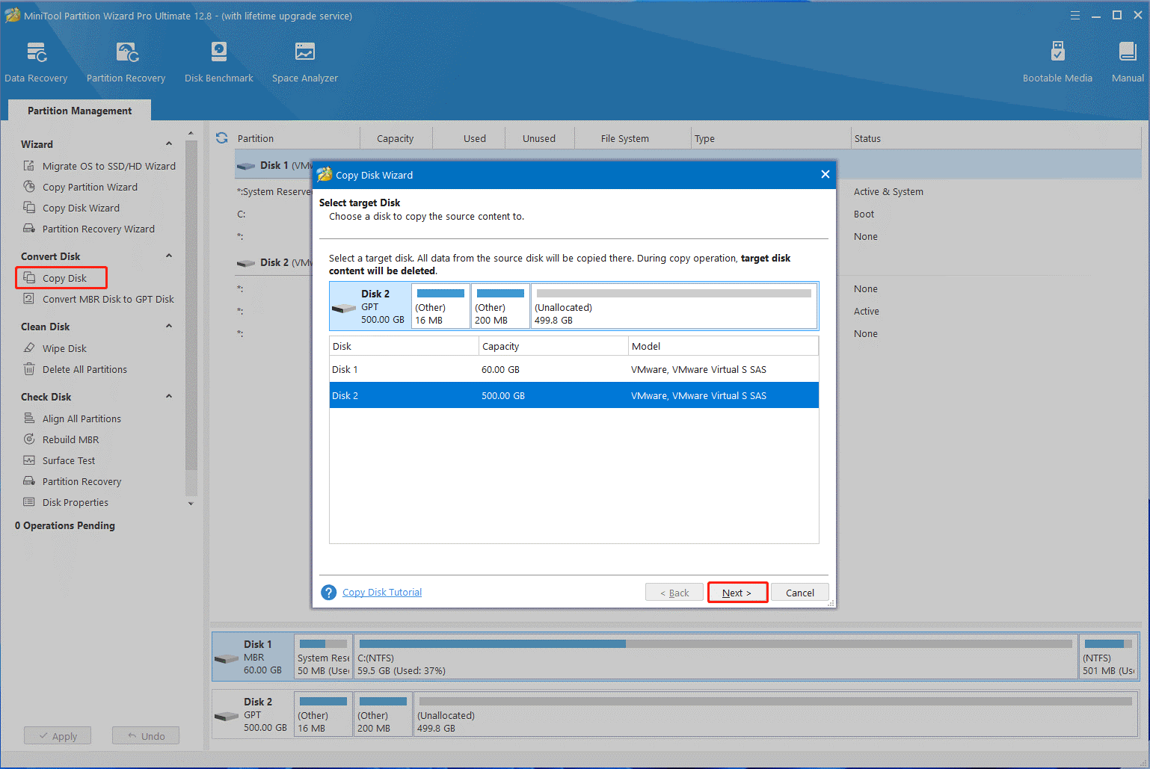Open the Data Recovery tool
Image resolution: width=1150 pixels, height=769 pixels.
pos(36,60)
